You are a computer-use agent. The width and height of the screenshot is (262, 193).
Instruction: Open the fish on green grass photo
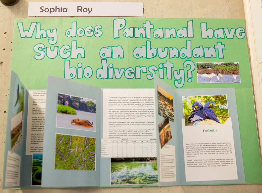[x=75, y=152]
